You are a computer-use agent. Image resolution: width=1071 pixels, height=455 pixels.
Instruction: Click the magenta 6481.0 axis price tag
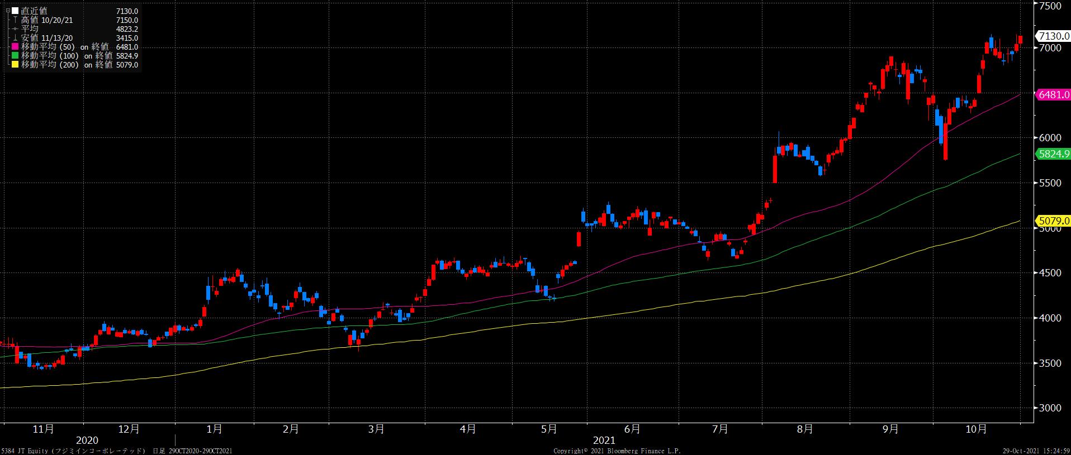(x=1052, y=95)
